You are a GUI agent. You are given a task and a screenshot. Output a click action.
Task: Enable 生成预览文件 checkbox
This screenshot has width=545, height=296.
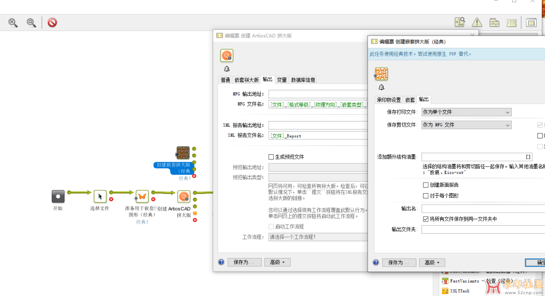271,157
